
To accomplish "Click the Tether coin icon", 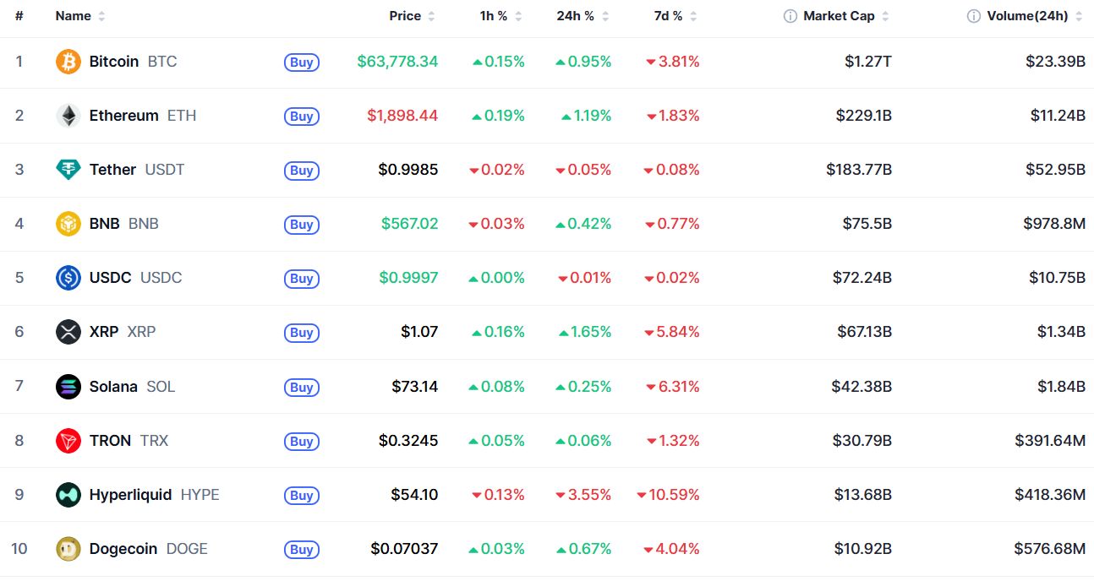I will click(x=68, y=170).
